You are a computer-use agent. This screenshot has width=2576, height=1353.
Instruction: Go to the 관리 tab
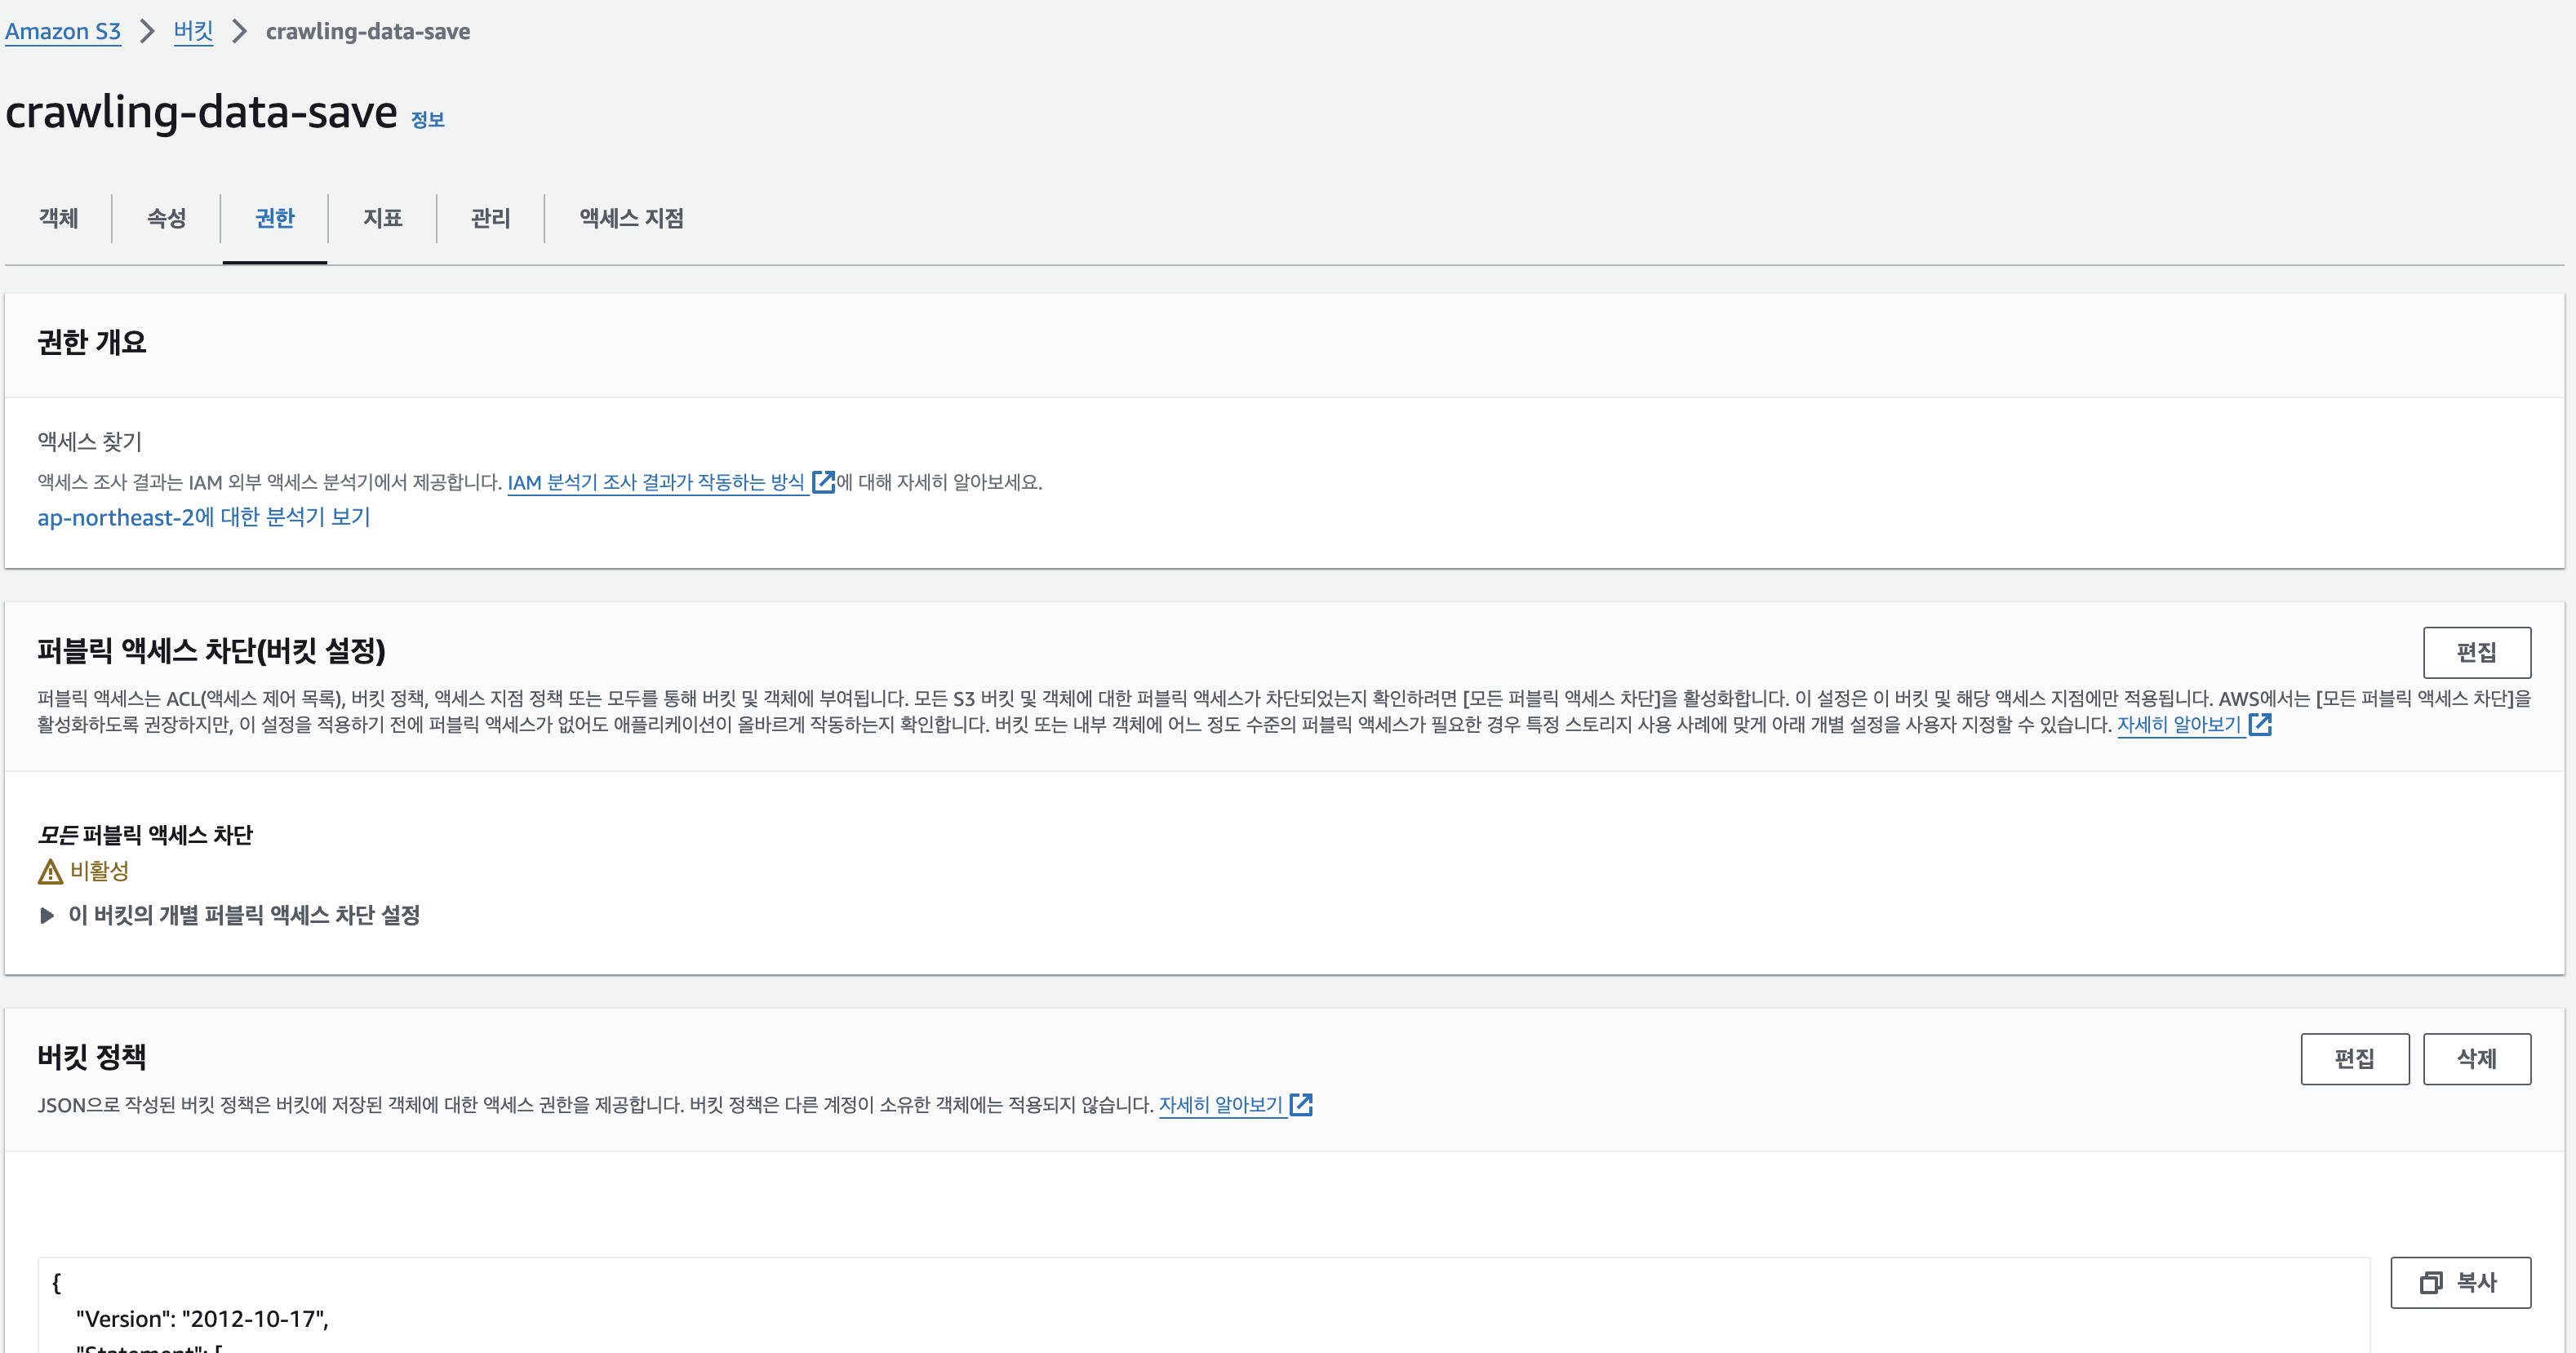point(490,218)
